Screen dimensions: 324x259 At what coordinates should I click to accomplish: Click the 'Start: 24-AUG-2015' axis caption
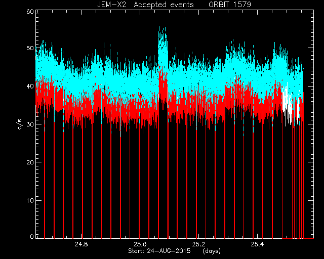(x=159, y=251)
